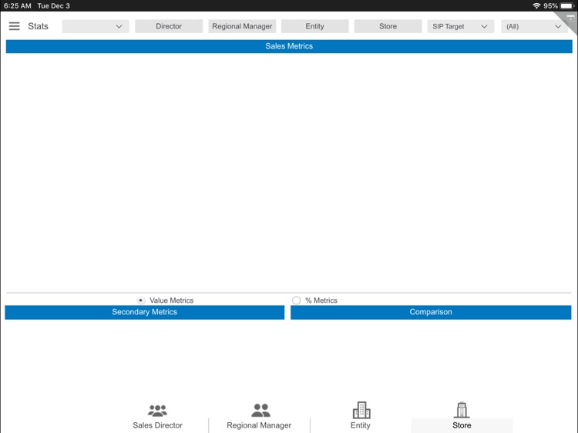Click the Secondary Metrics header
This screenshot has height=433, width=578.
click(145, 312)
